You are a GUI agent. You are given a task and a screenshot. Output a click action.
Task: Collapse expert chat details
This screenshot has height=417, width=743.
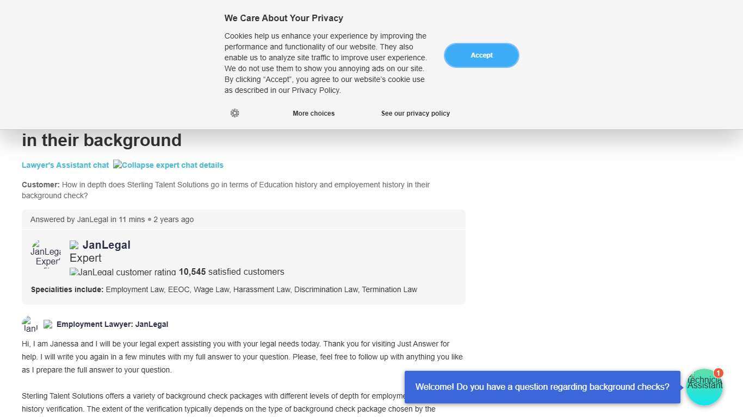point(168,165)
